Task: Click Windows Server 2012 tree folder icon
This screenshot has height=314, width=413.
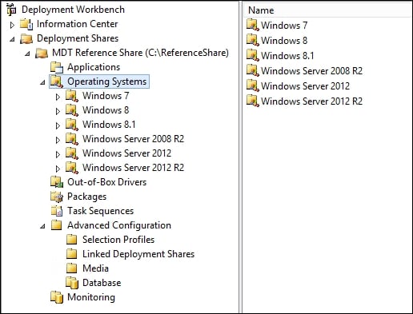Action: pyautogui.click(x=72, y=153)
